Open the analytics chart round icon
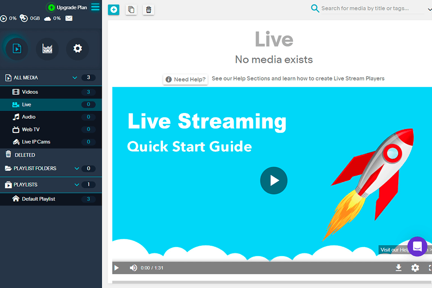The height and width of the screenshot is (288, 432). (x=47, y=49)
